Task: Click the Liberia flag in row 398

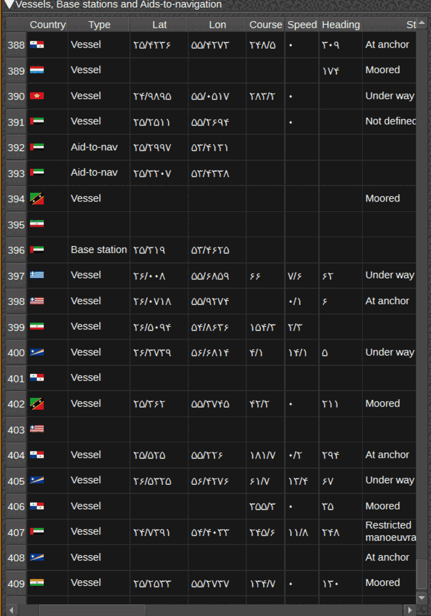Action: tap(37, 301)
